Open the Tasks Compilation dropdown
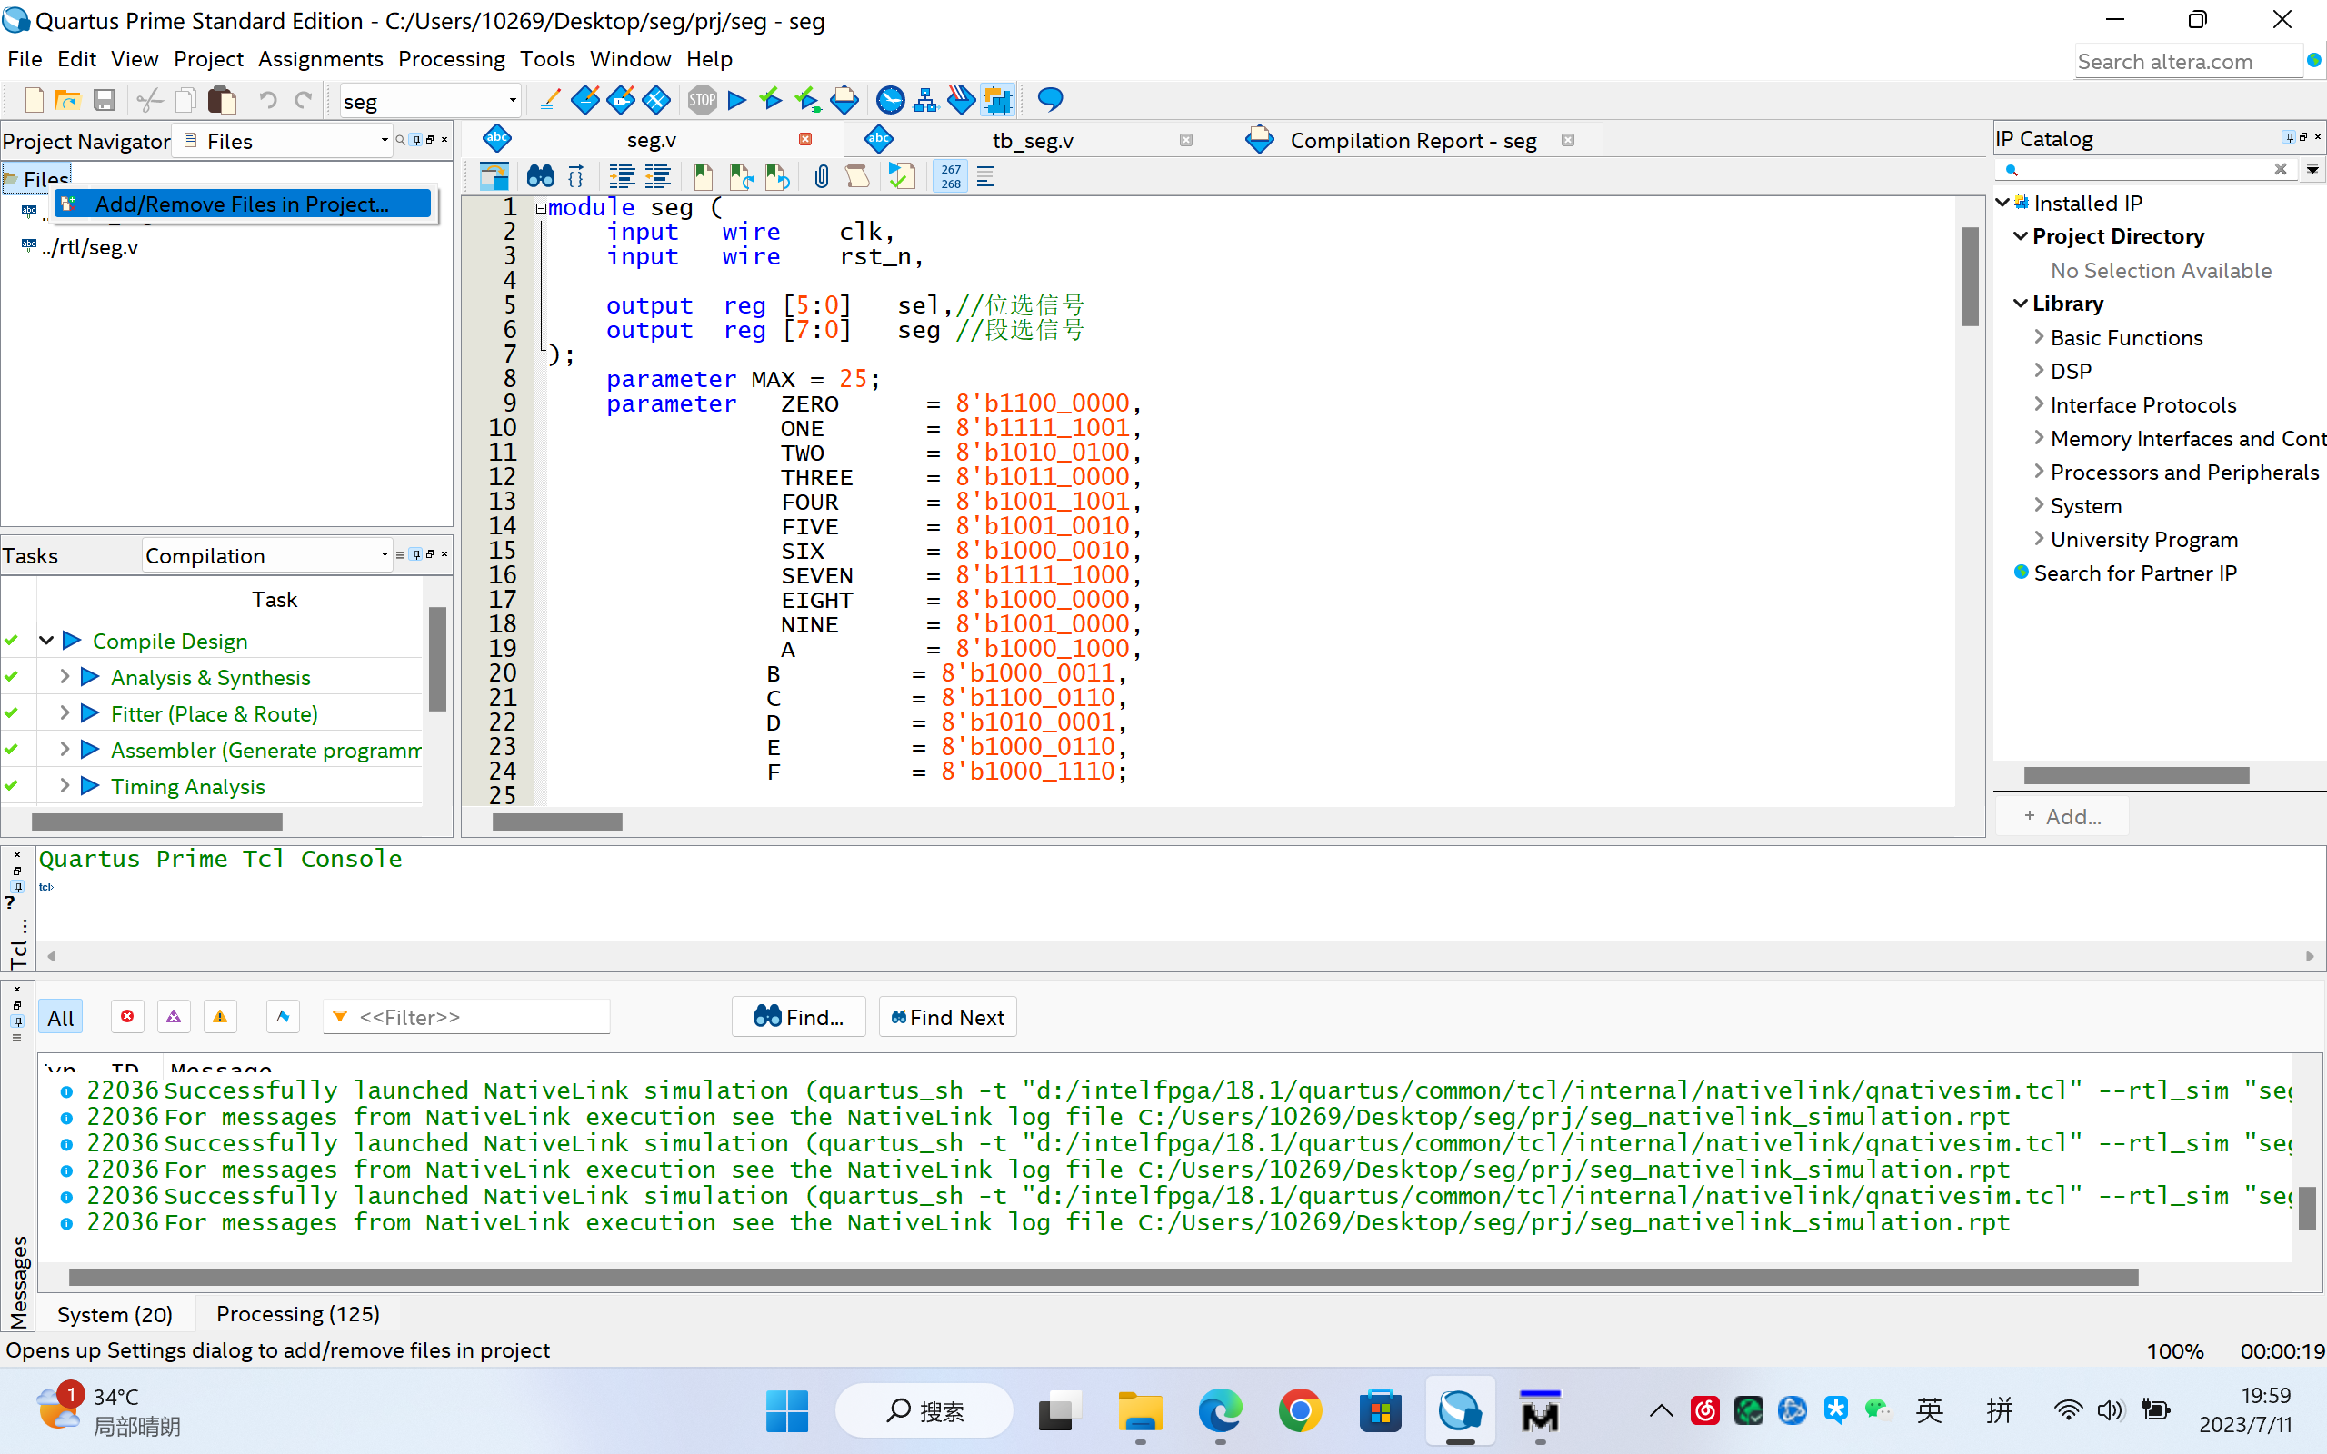 coord(267,556)
